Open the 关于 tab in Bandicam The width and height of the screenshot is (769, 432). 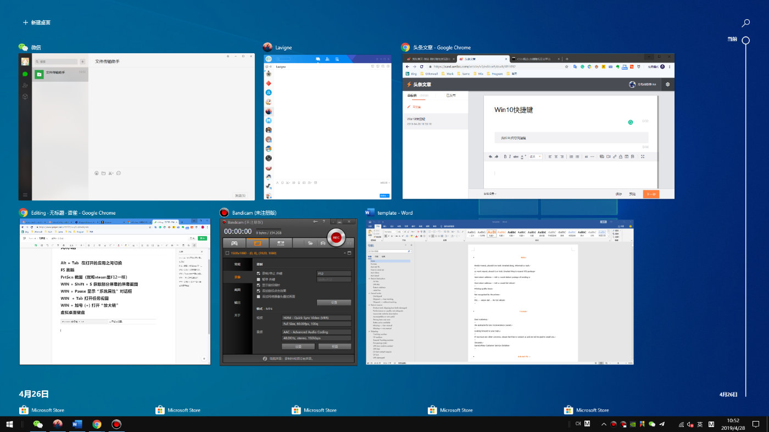coord(237,315)
